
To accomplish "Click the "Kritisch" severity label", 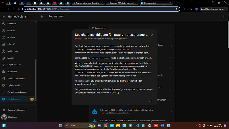I will [x=78, y=39].
